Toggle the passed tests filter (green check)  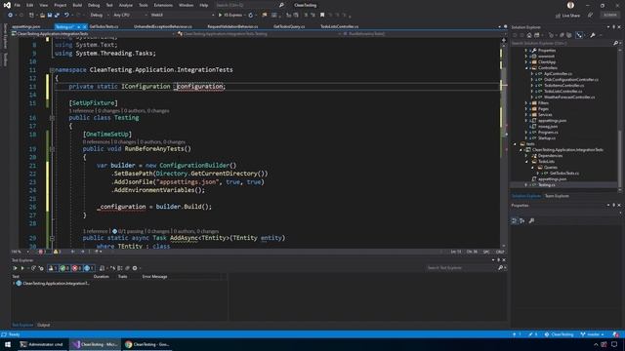pyautogui.click(x=64, y=268)
